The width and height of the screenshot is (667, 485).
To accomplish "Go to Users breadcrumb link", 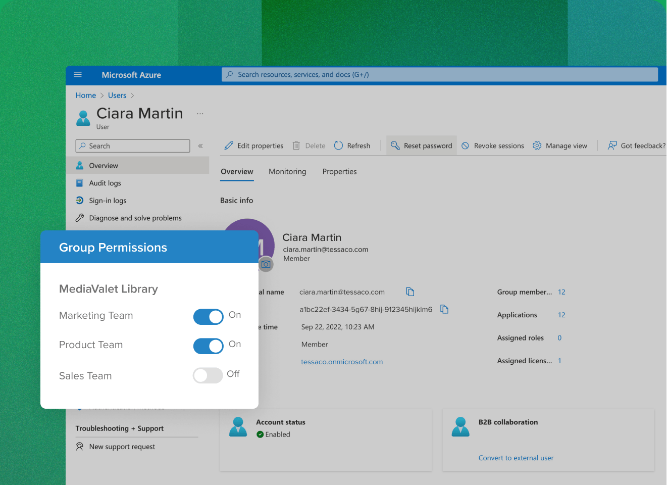I will pos(117,95).
